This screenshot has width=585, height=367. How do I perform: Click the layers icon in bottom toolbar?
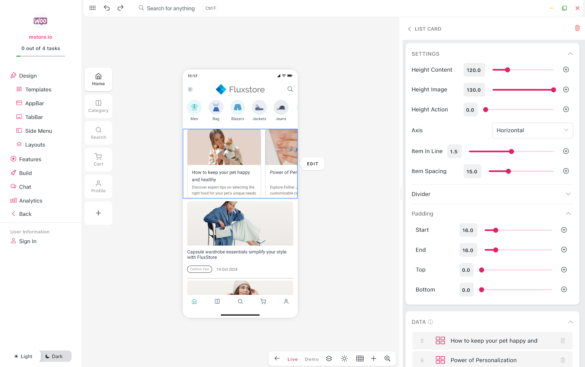coord(329,359)
